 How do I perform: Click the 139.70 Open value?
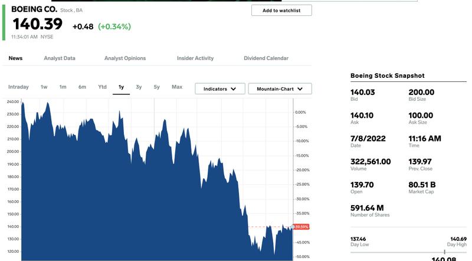(x=362, y=185)
